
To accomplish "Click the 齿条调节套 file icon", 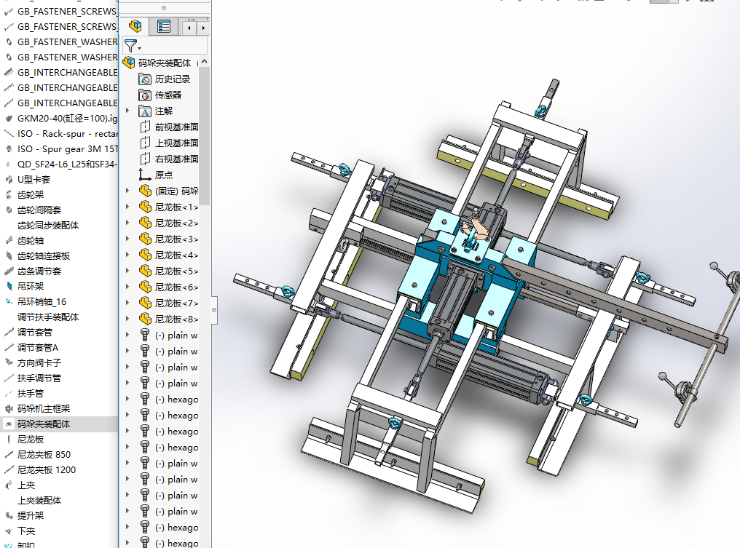I will point(9,271).
